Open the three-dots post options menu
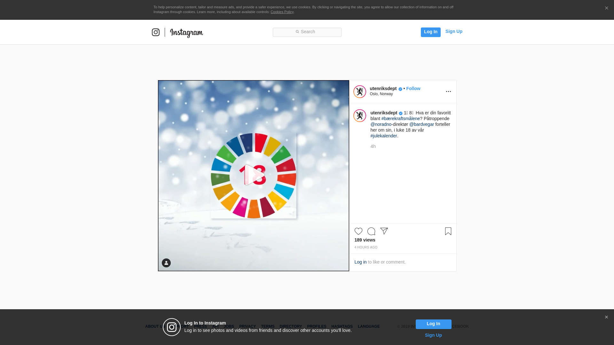The height and width of the screenshot is (345, 614). tap(448, 92)
